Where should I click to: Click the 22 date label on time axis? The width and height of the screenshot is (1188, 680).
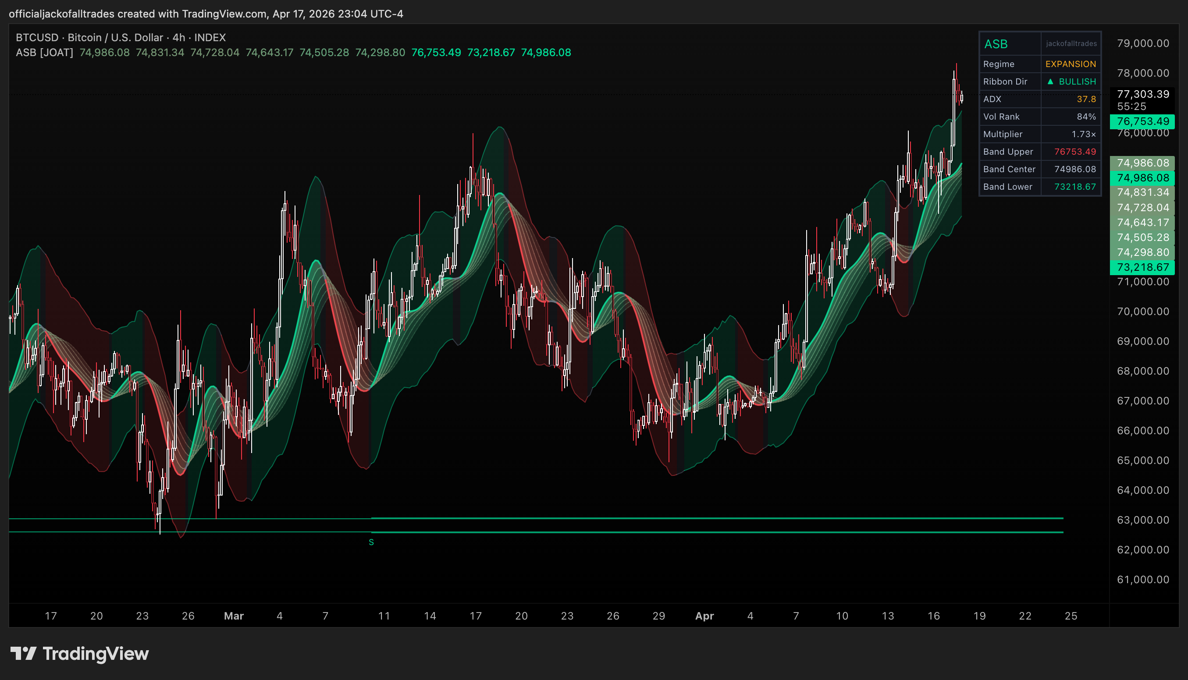point(1025,616)
